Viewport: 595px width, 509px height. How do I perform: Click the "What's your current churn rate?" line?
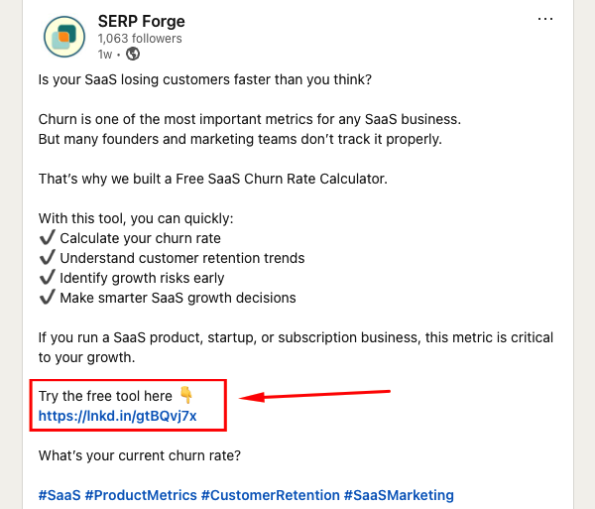point(139,455)
